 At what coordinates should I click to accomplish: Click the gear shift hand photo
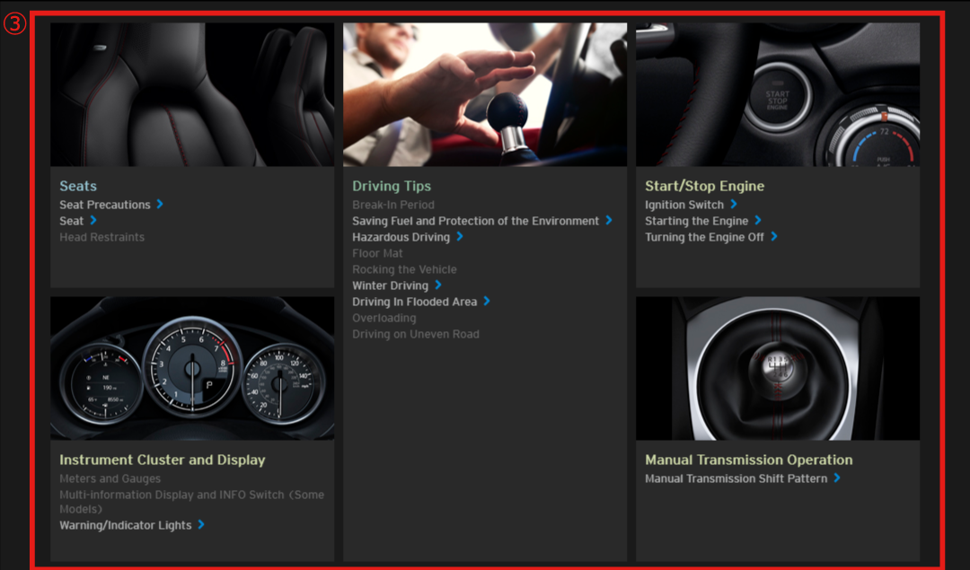pos(485,94)
